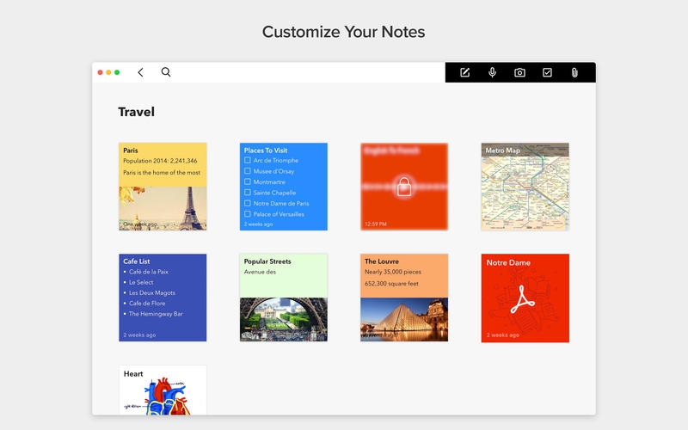Open the Paris note

(163, 187)
